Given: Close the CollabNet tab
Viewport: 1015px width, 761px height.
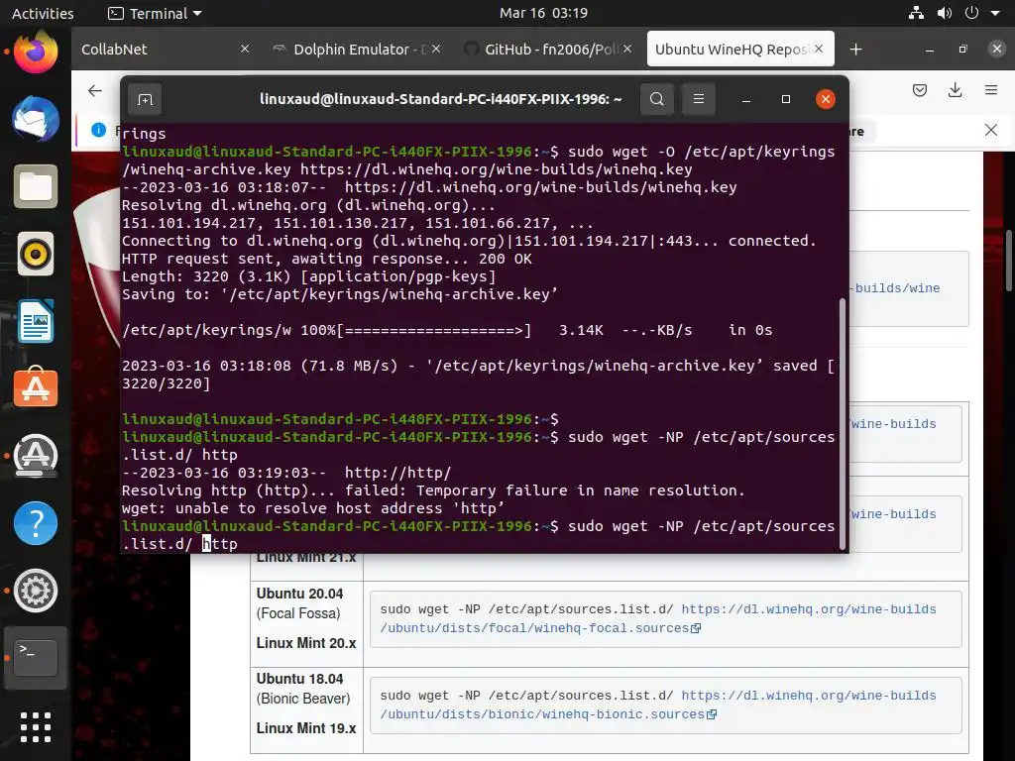Looking at the screenshot, I should click(x=245, y=49).
